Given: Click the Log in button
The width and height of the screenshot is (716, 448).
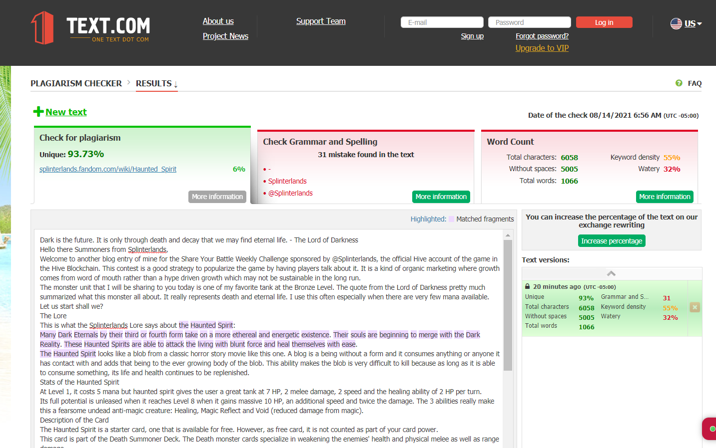Looking at the screenshot, I should [604, 22].
